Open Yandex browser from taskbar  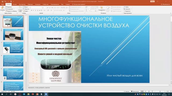click(15, 94)
